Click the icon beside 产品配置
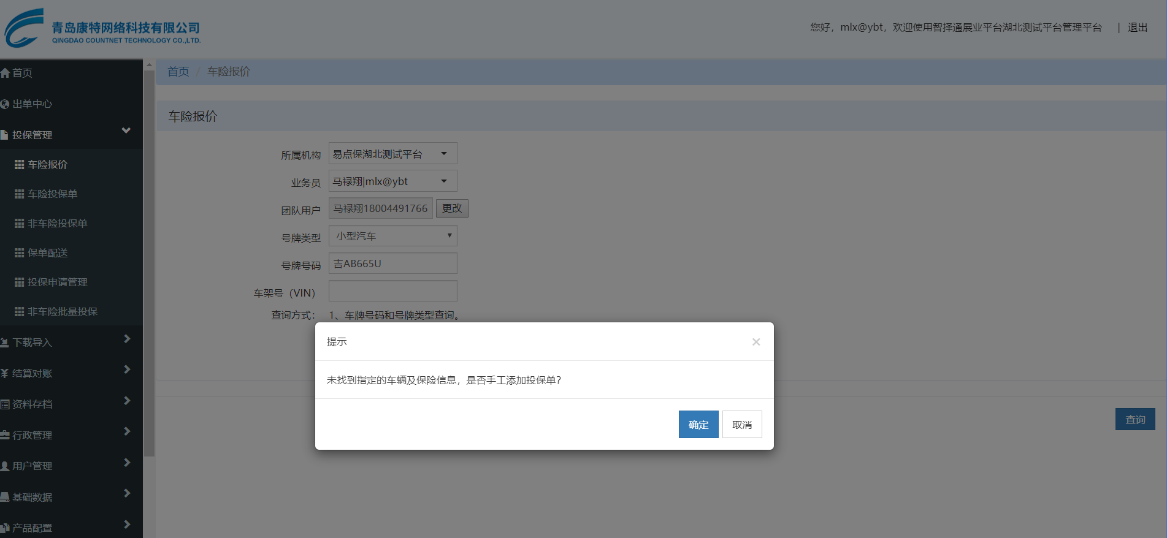The image size is (1167, 538). (5, 528)
